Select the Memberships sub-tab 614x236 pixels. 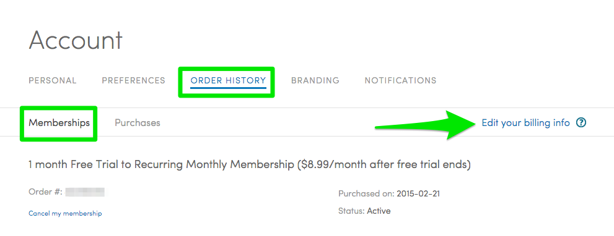tap(59, 123)
